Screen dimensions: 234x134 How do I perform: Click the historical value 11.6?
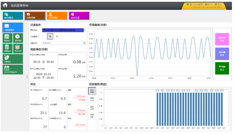62,113
